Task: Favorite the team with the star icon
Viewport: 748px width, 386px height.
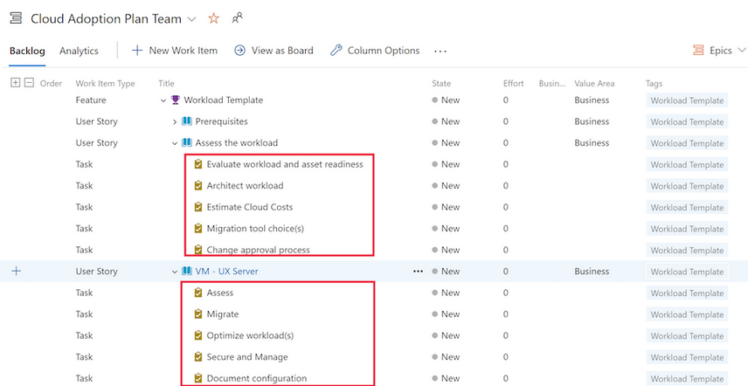Action: [214, 18]
